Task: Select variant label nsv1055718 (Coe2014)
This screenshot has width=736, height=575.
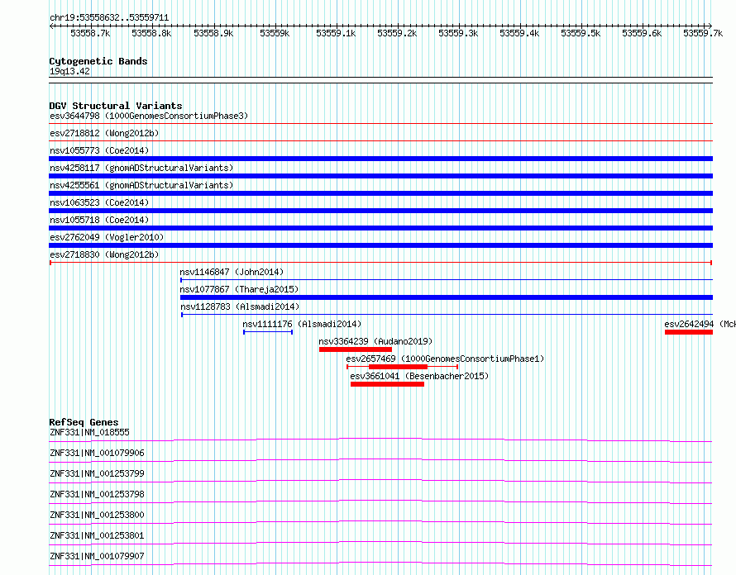Action: [x=99, y=220]
